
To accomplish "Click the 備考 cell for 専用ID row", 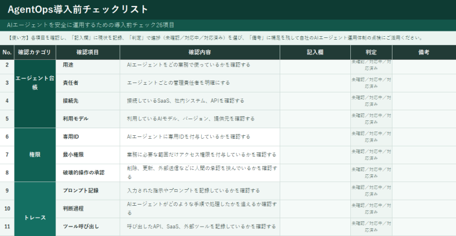I will 424,137.
